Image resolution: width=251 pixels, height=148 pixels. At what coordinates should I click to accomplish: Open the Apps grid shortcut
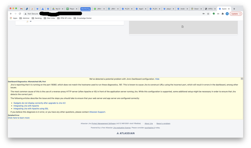point(14,18)
